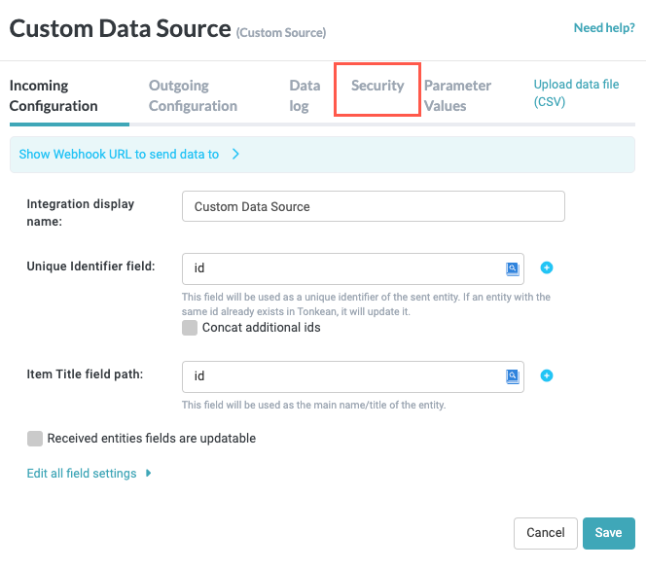Image resolution: width=646 pixels, height=569 pixels.
Task: Click plus icon beside Unique Identifier field
Action: pos(547,268)
